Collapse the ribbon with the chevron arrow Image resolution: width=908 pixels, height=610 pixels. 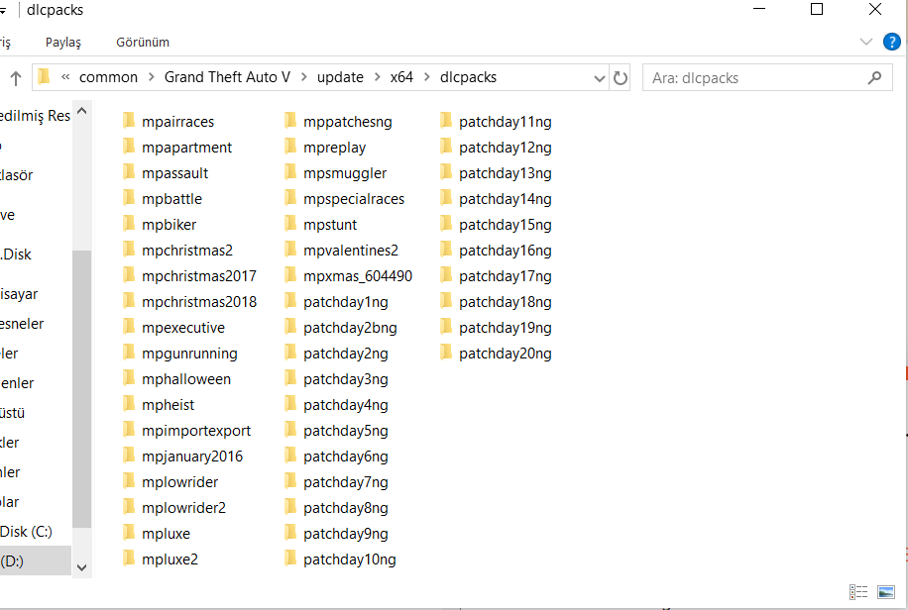[866, 42]
